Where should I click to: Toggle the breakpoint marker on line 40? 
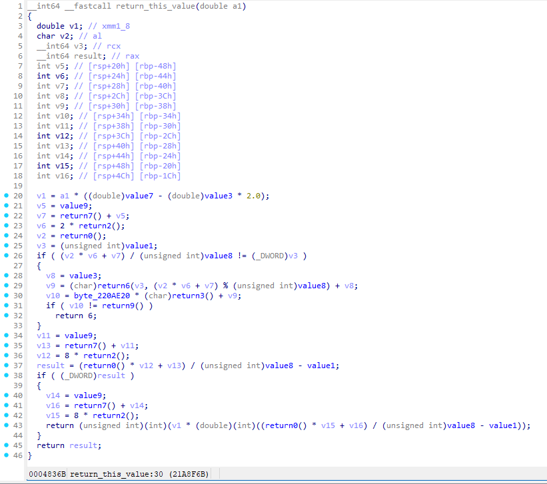click(7, 395)
